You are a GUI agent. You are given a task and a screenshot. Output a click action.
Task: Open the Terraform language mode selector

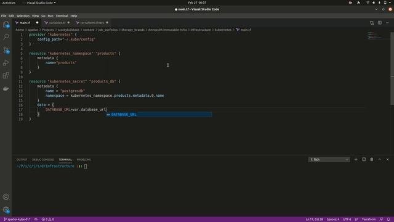369,220
